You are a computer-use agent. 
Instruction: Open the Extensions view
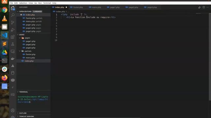pyautogui.click(x=13, y=37)
